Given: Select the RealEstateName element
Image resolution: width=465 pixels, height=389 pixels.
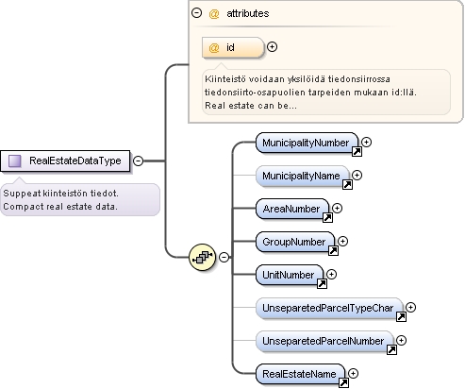Looking at the screenshot, I should (x=300, y=374).
